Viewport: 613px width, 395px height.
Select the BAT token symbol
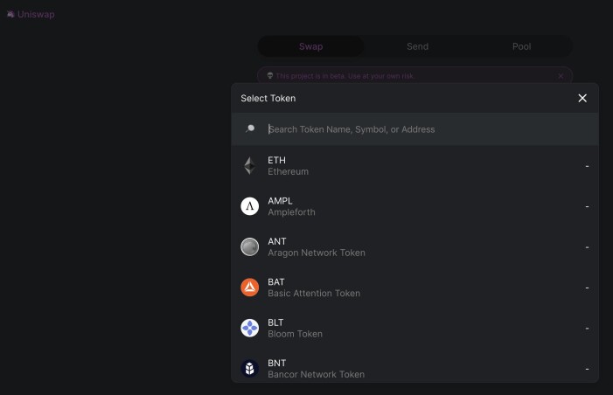pos(276,282)
